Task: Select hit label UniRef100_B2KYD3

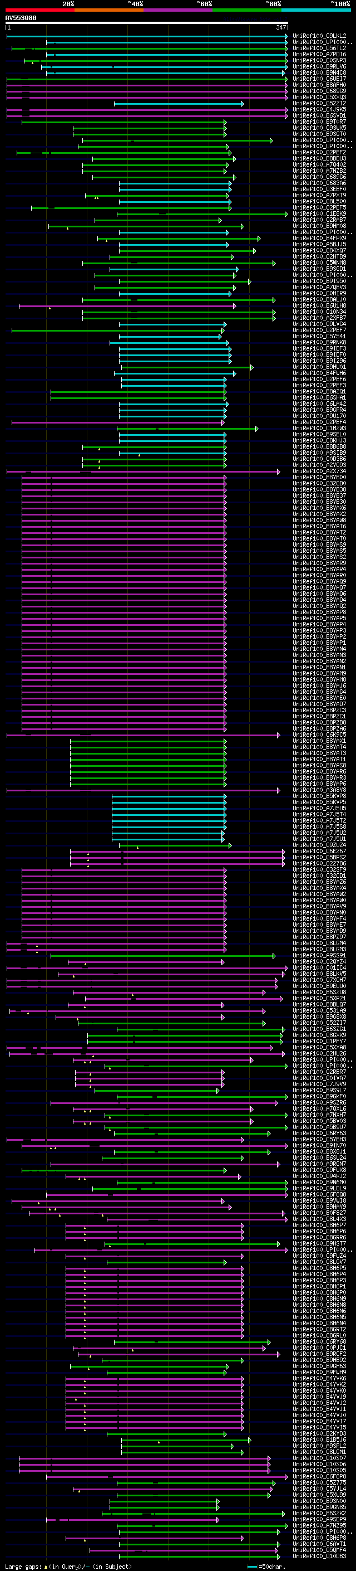Action: coord(319,1433)
